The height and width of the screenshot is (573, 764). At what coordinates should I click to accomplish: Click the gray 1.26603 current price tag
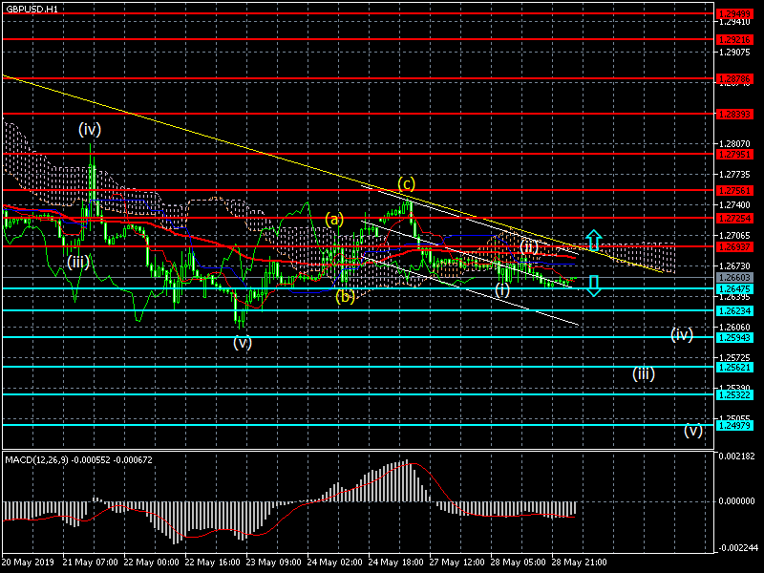coord(735,278)
